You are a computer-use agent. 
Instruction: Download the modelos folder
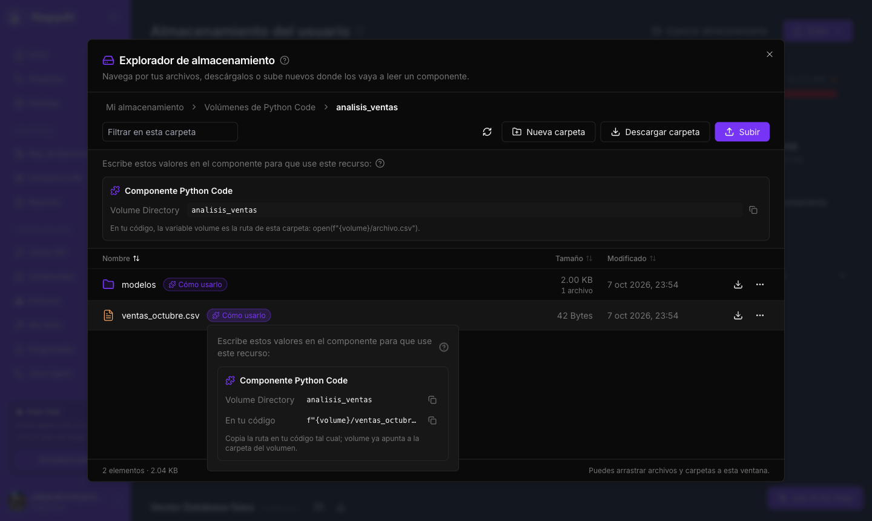(738, 285)
